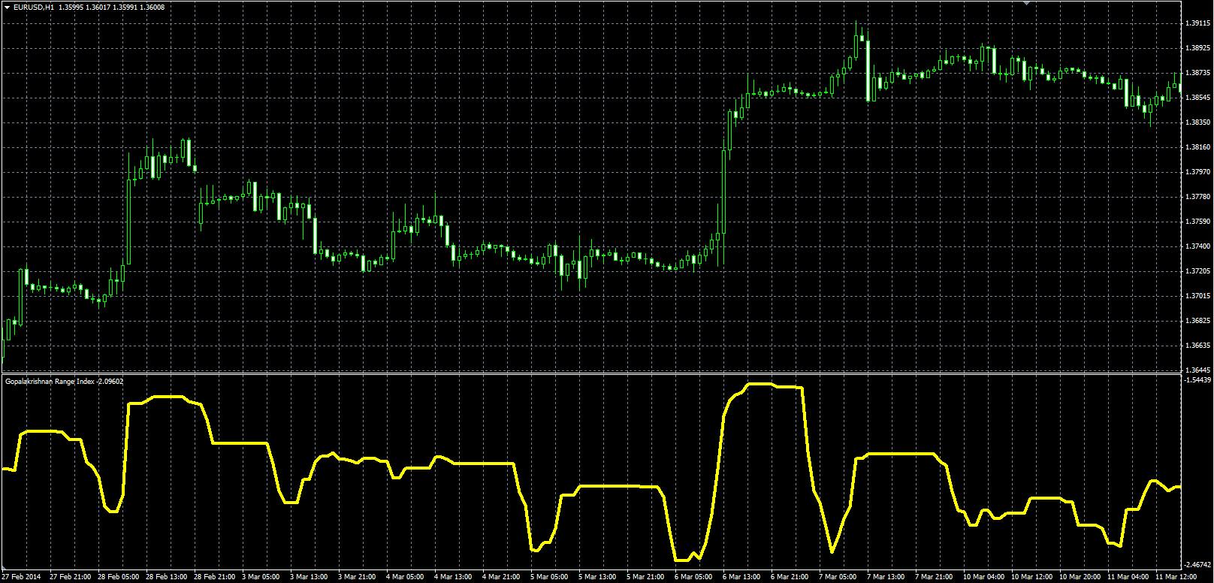Click the 5 Mar 13:00 time label

pos(597,577)
